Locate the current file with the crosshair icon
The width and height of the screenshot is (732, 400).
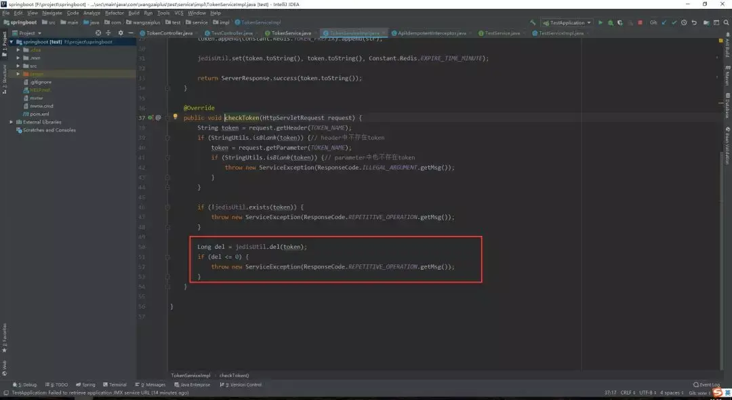(98, 33)
